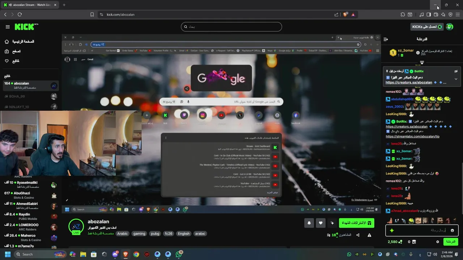Image resolution: width=463 pixels, height=260 pixels.
Task: Expand pinned message chevron
Action: (456, 79)
